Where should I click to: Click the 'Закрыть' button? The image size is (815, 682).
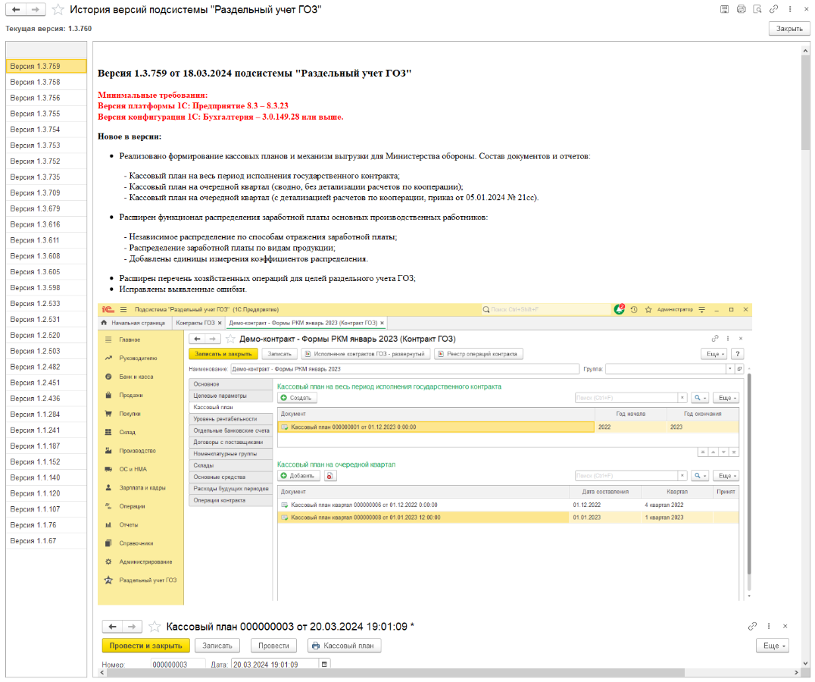tap(789, 29)
